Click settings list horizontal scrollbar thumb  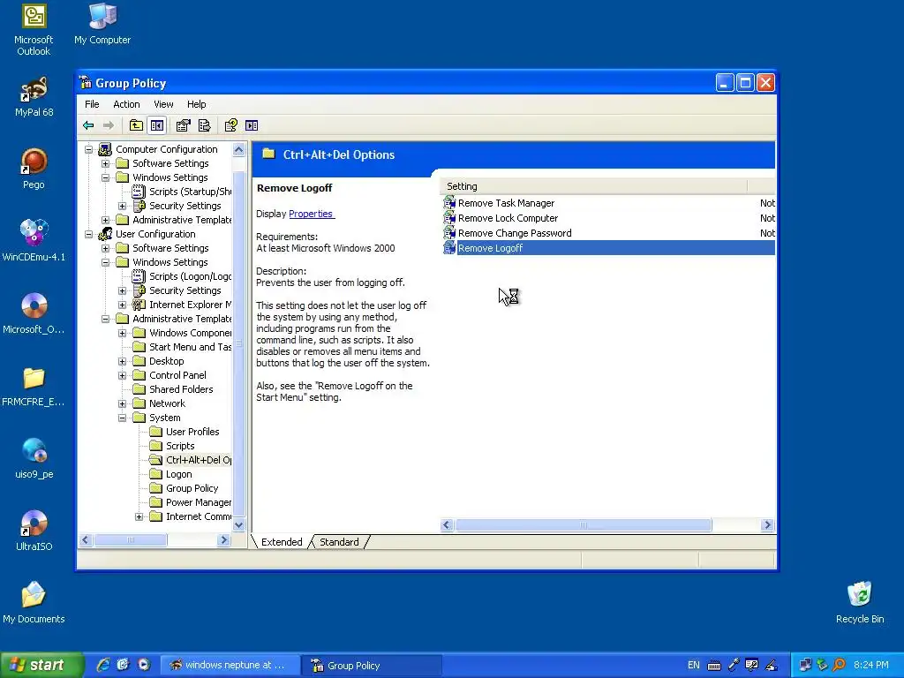pyautogui.click(x=583, y=524)
